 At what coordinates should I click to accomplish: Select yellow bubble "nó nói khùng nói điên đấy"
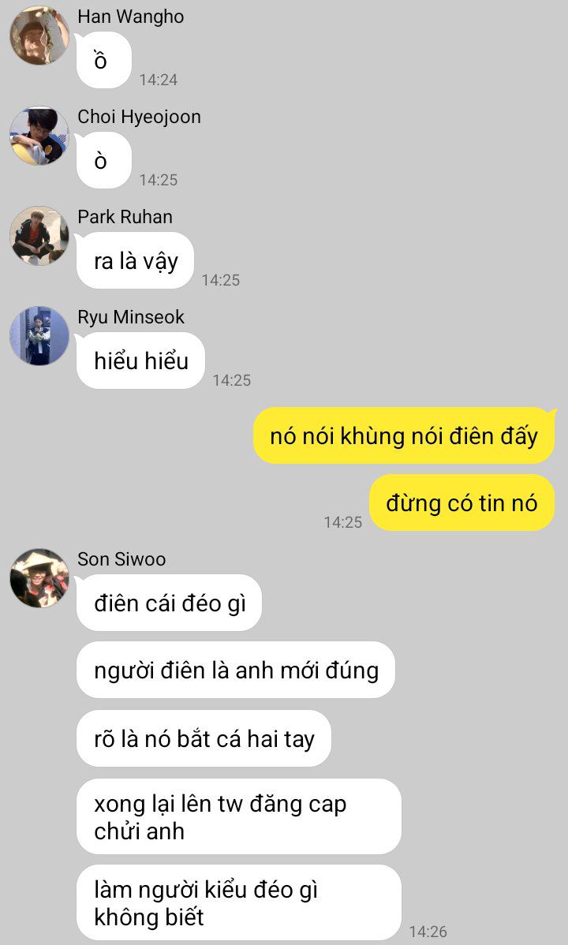tap(403, 435)
